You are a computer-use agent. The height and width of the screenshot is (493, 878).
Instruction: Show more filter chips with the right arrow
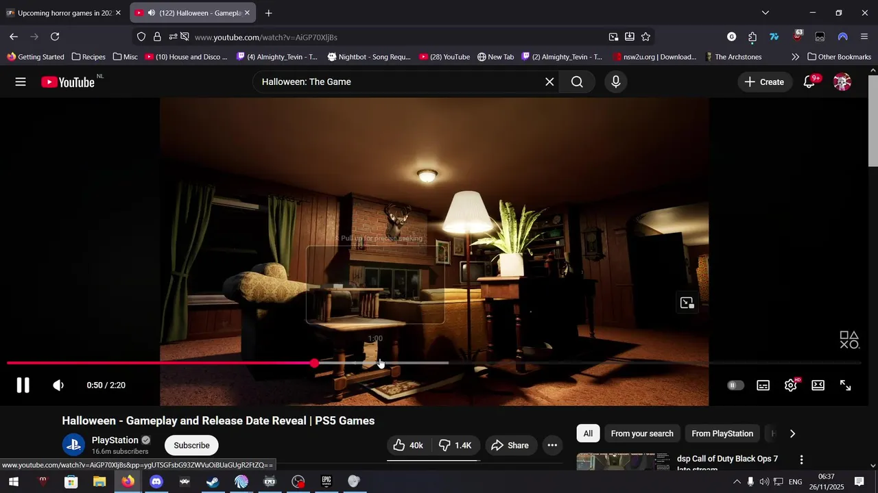pyautogui.click(x=792, y=433)
